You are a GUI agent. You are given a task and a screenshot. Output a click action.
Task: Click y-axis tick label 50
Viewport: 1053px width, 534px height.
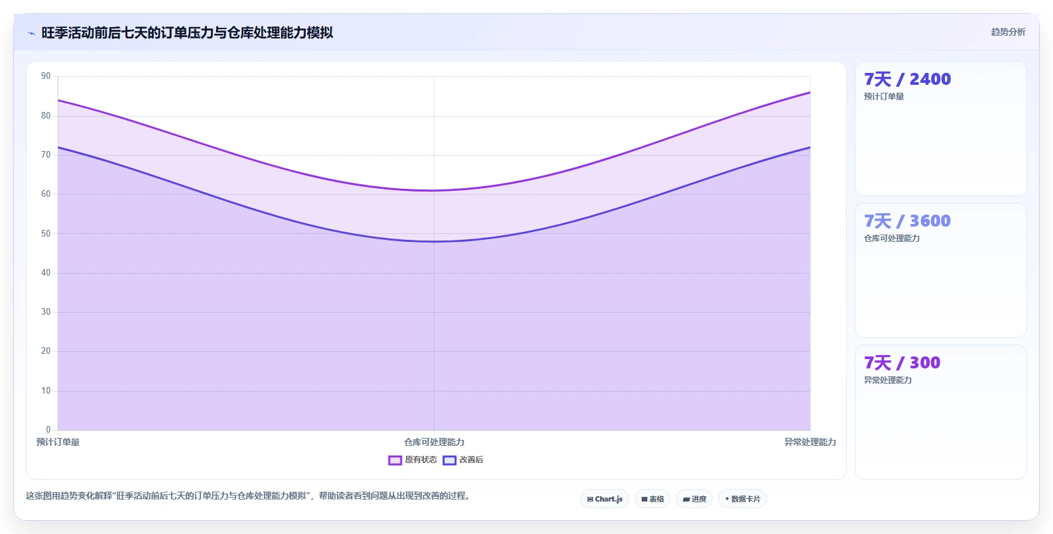tap(46, 233)
